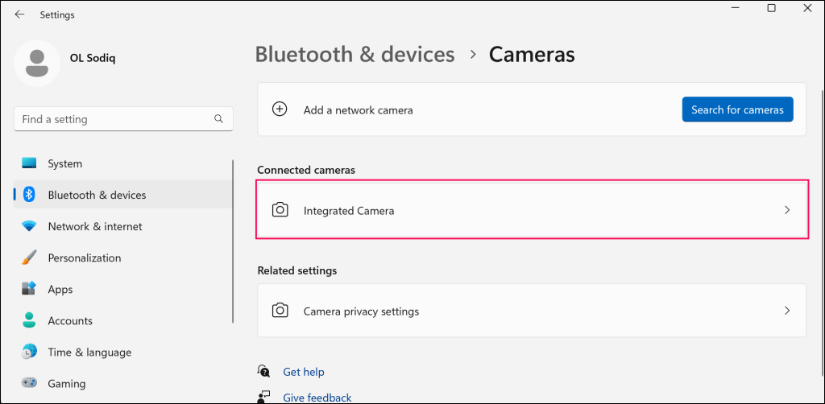Screen dimensions: 825x404
Task: Open the Get help link
Action: (304, 372)
